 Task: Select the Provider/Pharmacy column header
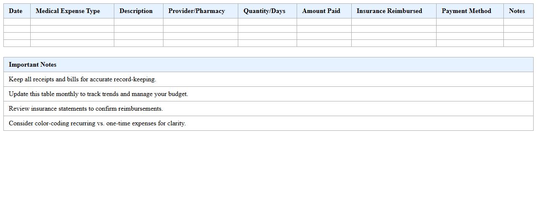(x=197, y=11)
